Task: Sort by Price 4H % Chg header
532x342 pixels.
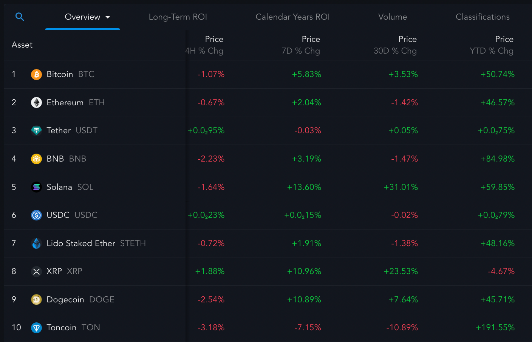Action: pos(204,45)
